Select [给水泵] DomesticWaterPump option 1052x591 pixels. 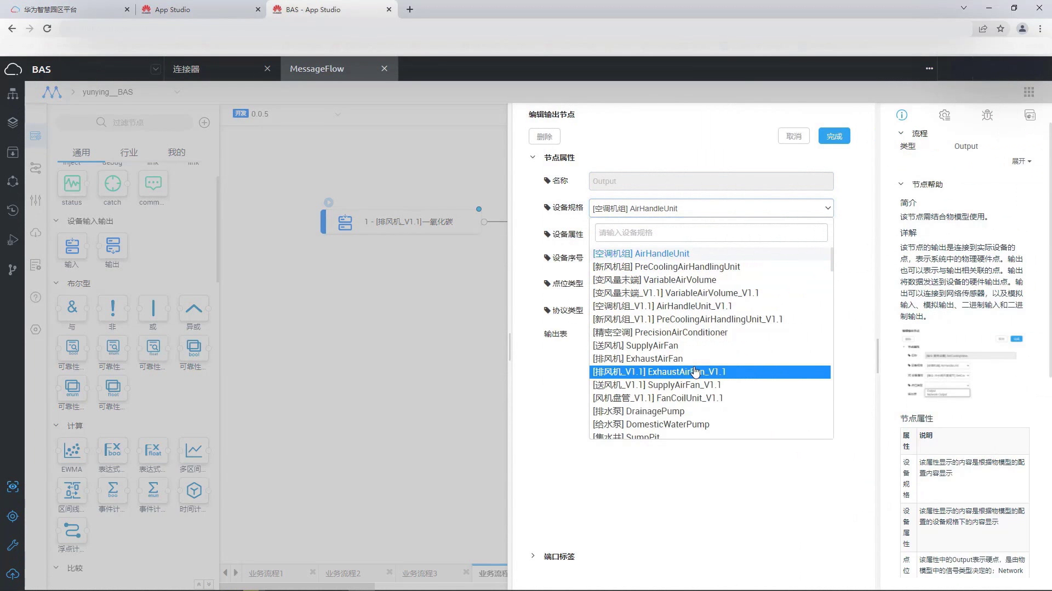click(x=710, y=424)
